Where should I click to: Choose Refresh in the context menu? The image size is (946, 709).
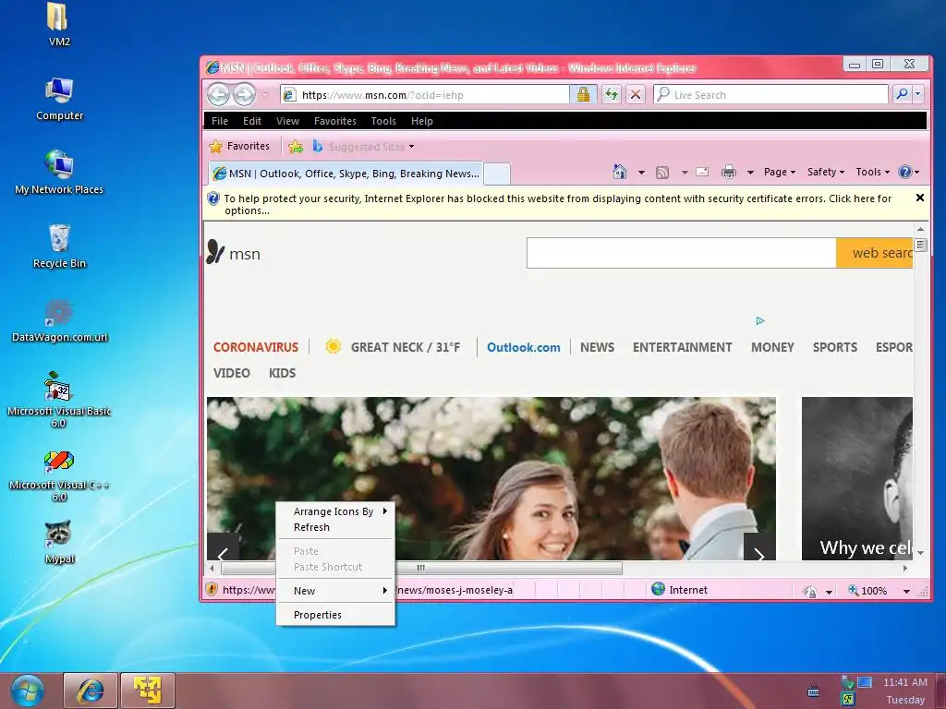point(335,527)
